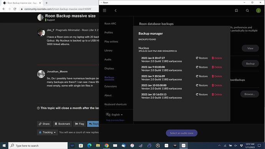Open Roon profile avatar J
The height and width of the screenshot is (149, 265).
258,10
